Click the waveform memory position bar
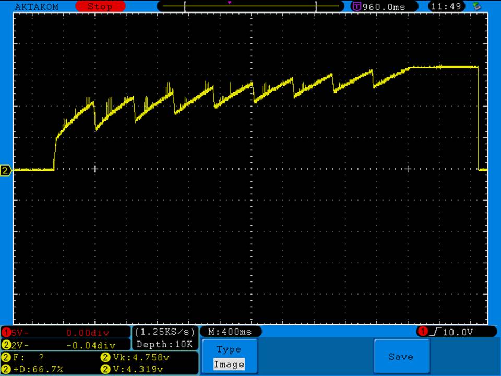The image size is (501, 376). (250, 7)
